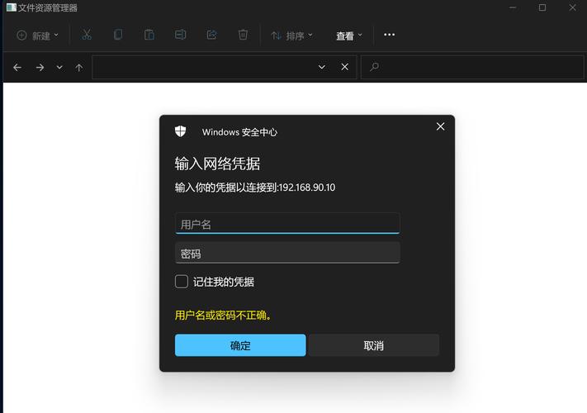587x413 pixels.
Task: Maximize the 文件资源管理器 window
Action: coord(542,7)
